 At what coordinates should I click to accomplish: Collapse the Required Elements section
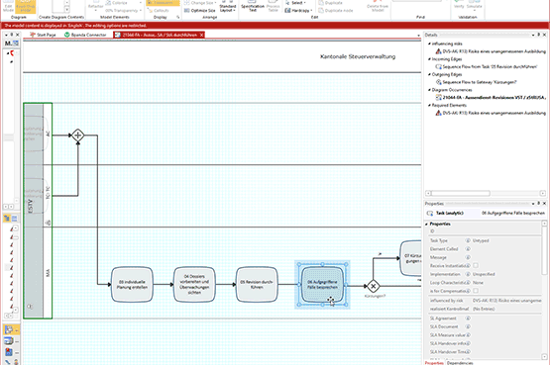tap(429, 105)
